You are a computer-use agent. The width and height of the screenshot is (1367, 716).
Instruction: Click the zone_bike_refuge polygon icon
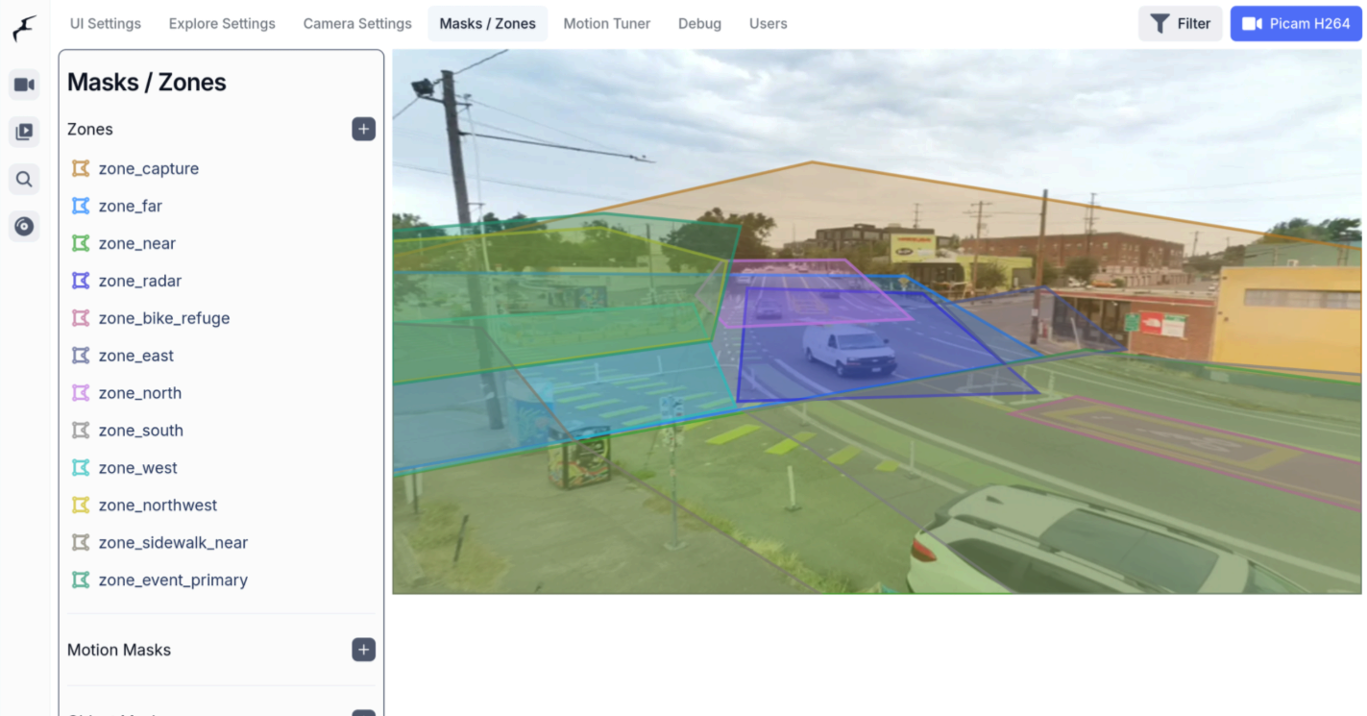[x=81, y=318]
